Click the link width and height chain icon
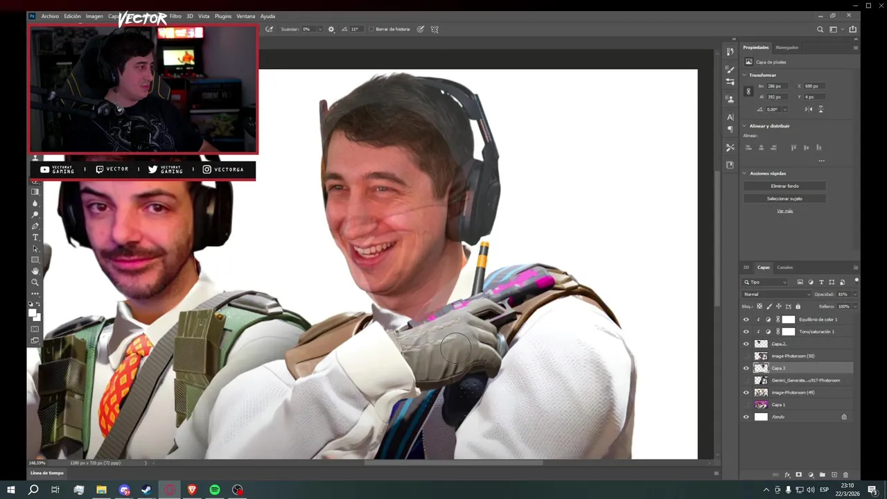The height and width of the screenshot is (499, 887). pyautogui.click(x=748, y=91)
